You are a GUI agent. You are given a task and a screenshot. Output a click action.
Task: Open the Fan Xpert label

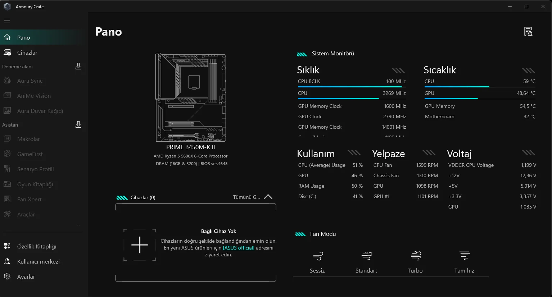point(30,200)
